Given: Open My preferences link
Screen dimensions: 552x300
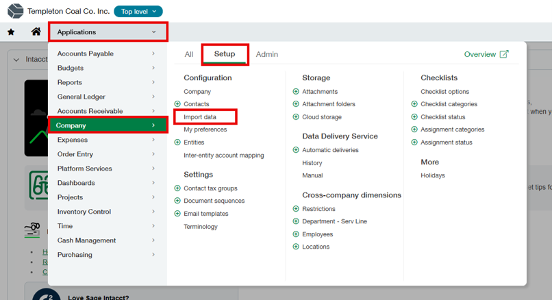Looking at the screenshot, I should tap(205, 129).
